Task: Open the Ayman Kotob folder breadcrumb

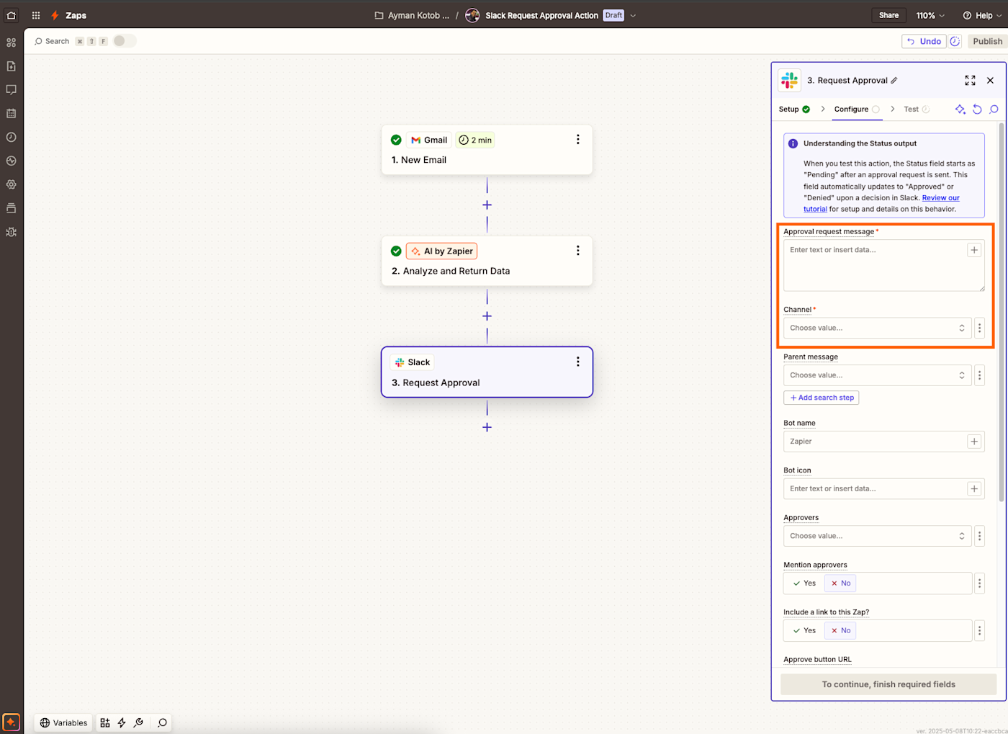Action: pos(412,15)
